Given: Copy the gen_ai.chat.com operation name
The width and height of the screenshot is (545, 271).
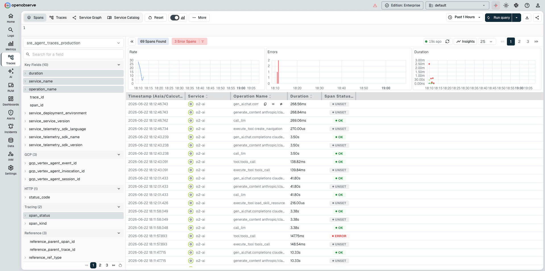Looking at the screenshot, I should pyautogui.click(x=265, y=104).
